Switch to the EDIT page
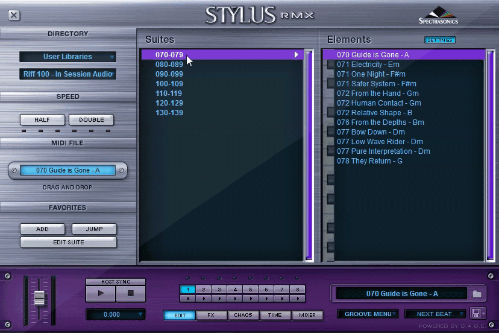Screen dimensions: 499x333 [180, 315]
